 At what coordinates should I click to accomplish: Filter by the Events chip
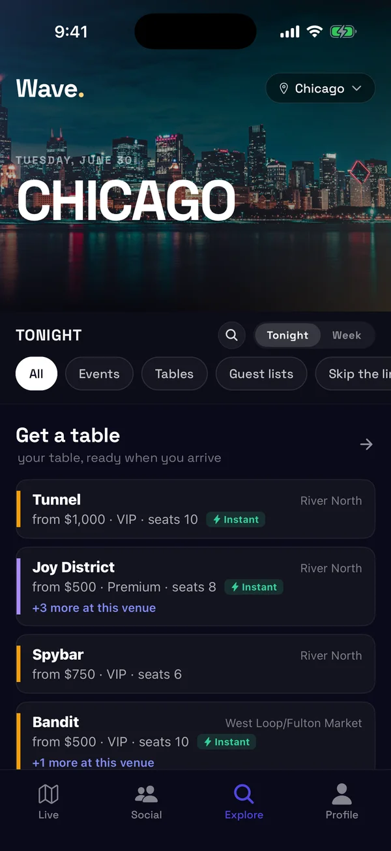point(99,374)
